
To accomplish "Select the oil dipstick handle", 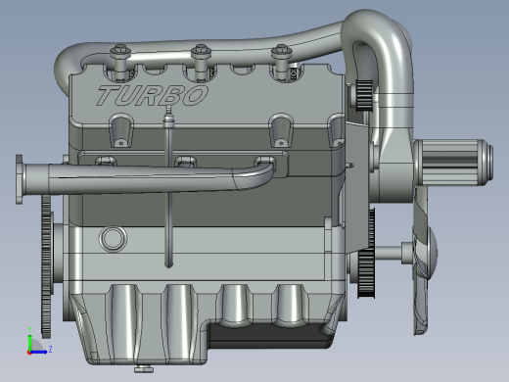I will coord(168,117).
